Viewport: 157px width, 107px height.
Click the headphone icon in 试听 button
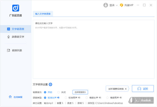click(x=139, y=89)
